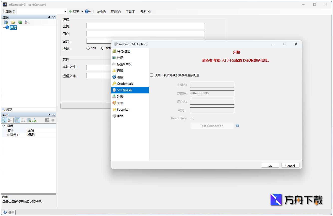
Task: Open 启动/退出 options page
Action: 130,51
